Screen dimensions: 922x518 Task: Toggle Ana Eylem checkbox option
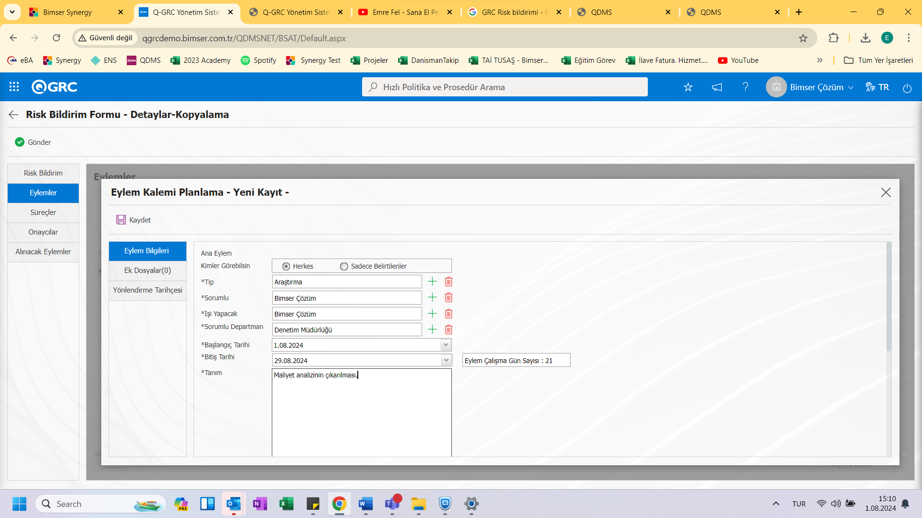tap(276, 253)
